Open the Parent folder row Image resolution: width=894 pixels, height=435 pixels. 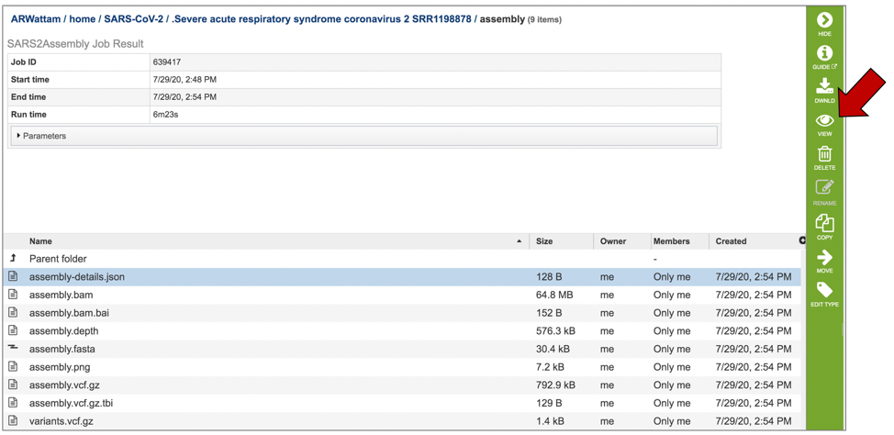pyautogui.click(x=58, y=259)
